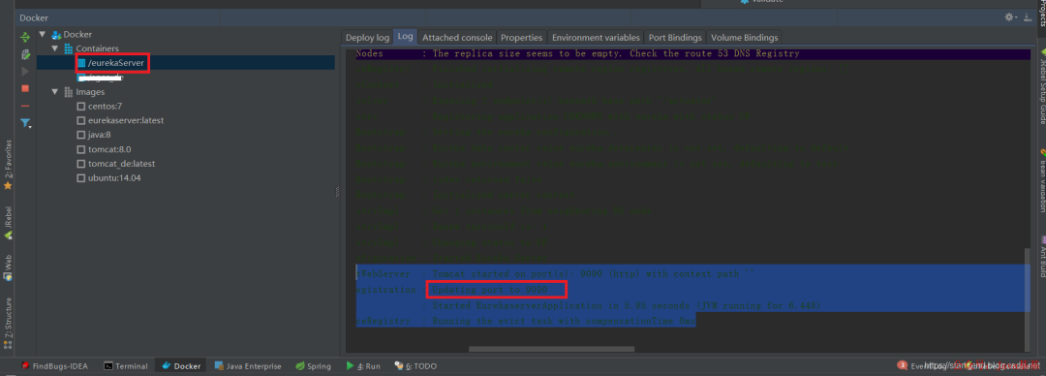Image resolution: width=1046 pixels, height=376 pixels.
Task: Tick the eurekaserver:latest image checkbox
Action: point(80,121)
